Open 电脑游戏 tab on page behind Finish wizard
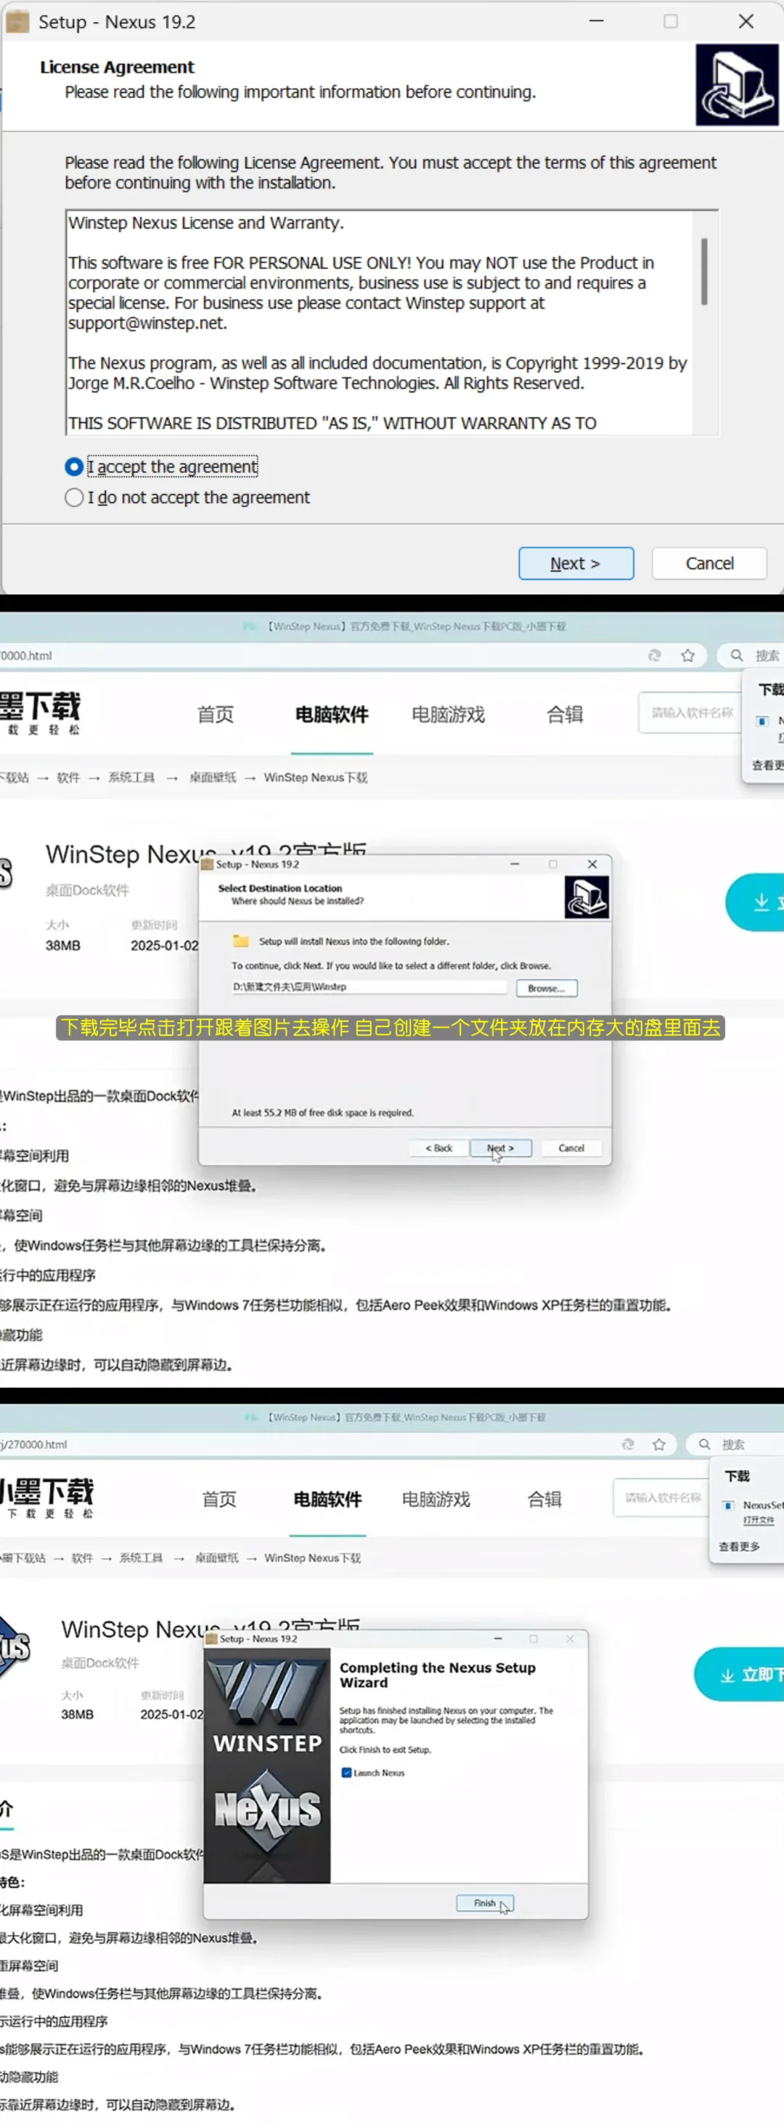Viewport: 784px width, 2126px height. click(x=436, y=1499)
